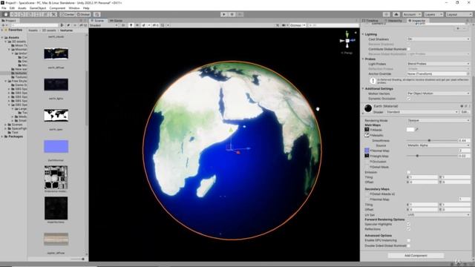Open the Shaded draw mode dropdown
The image size is (475, 267).
[x=104, y=25]
